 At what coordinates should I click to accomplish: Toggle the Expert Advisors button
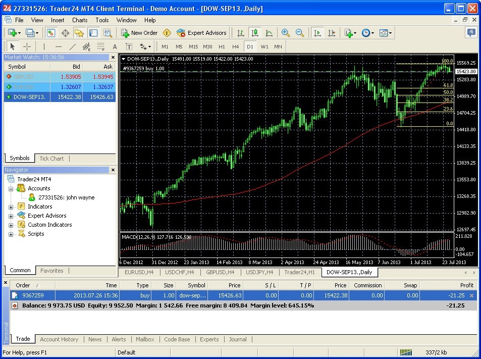(201, 33)
